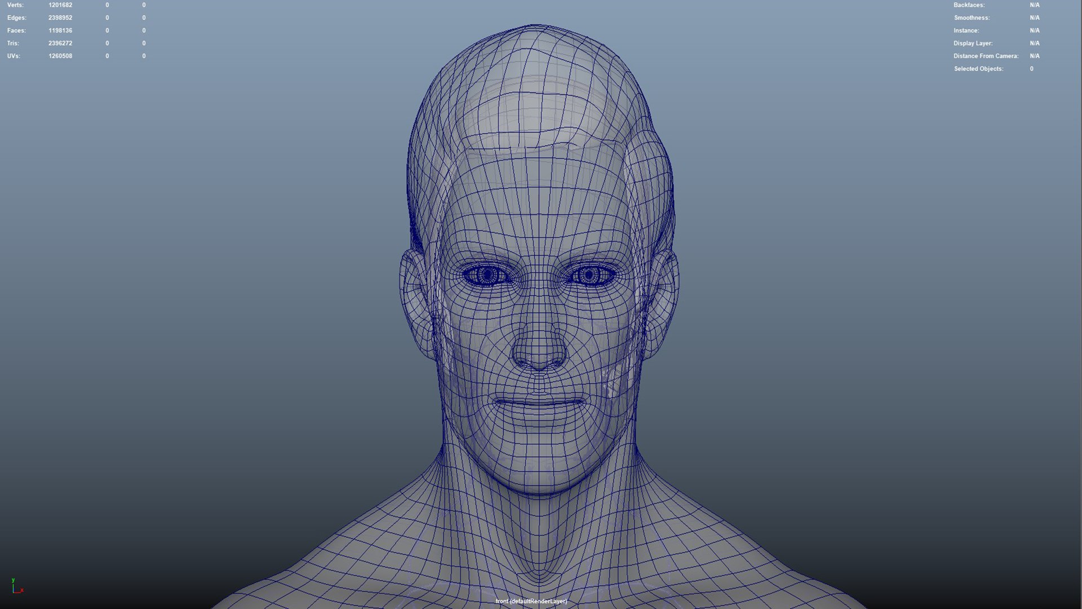Click the Distance From Camera: label
The image size is (1082, 609).
(986, 56)
